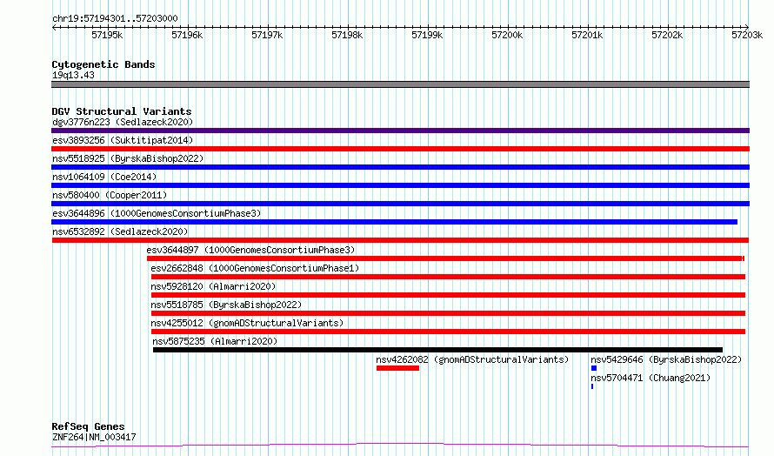Click the red nsv4255012 variant bar
The height and width of the screenshot is (456, 774).
point(448,332)
